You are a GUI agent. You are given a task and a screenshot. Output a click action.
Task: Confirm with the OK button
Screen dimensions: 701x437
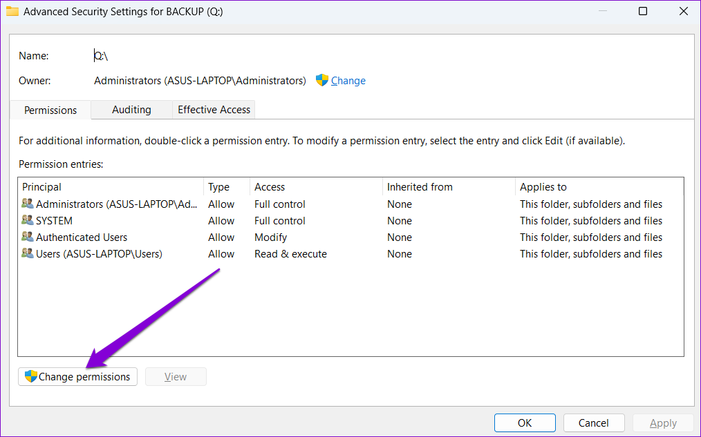(x=525, y=423)
